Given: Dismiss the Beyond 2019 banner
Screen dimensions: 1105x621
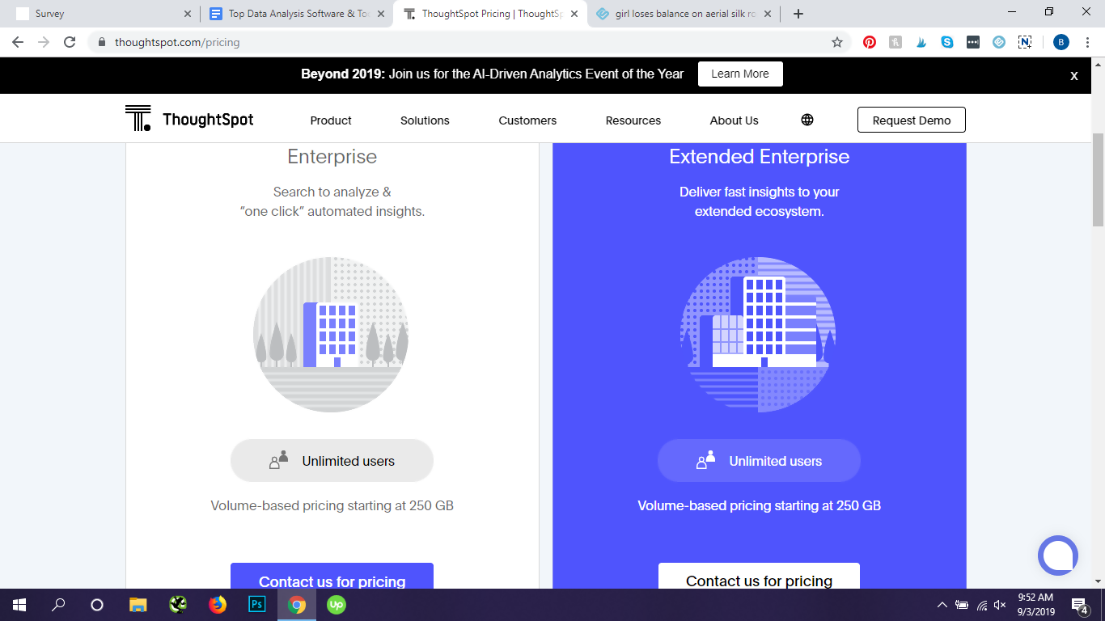Looking at the screenshot, I should [1074, 75].
